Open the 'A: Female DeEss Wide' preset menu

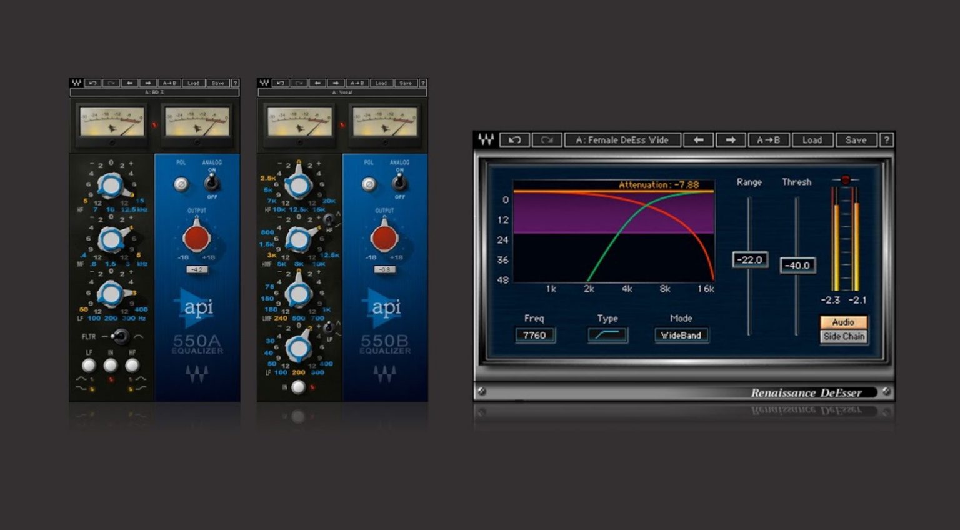click(x=622, y=139)
